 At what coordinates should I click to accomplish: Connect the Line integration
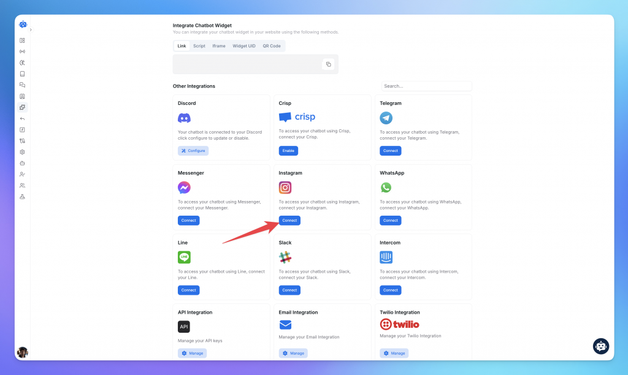tap(189, 290)
